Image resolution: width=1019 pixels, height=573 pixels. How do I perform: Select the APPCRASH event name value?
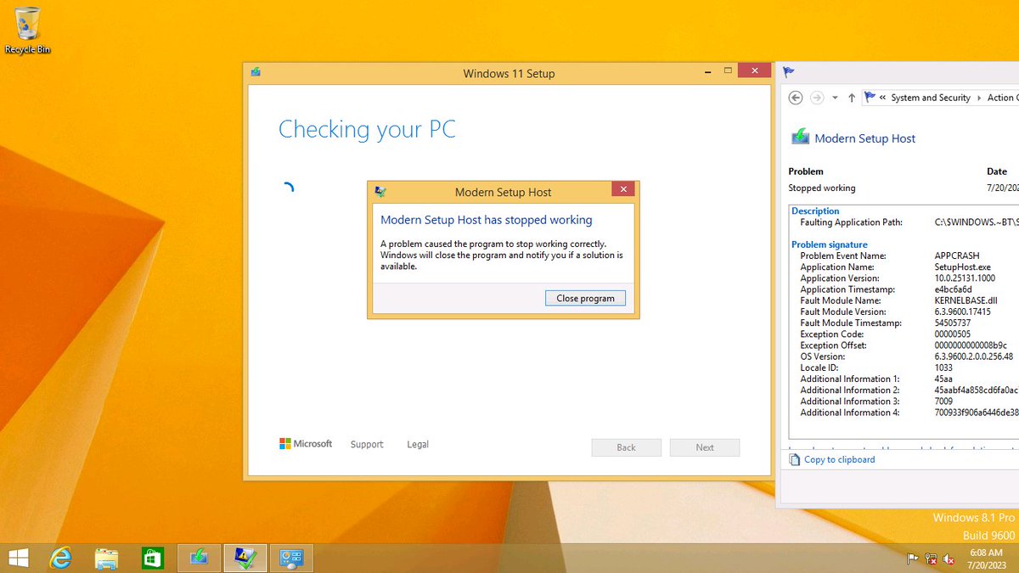pos(956,256)
